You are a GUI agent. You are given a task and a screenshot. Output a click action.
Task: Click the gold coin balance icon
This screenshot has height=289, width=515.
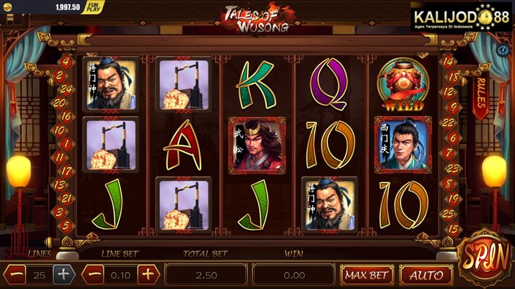click(7, 7)
